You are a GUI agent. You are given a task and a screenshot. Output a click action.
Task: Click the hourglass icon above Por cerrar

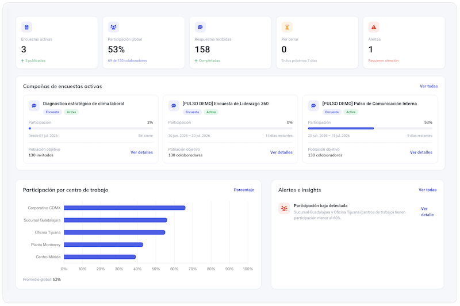[287, 27]
